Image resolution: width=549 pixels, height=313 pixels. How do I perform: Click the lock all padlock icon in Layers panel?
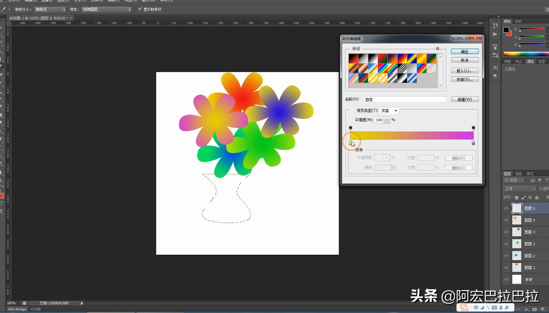click(x=537, y=198)
